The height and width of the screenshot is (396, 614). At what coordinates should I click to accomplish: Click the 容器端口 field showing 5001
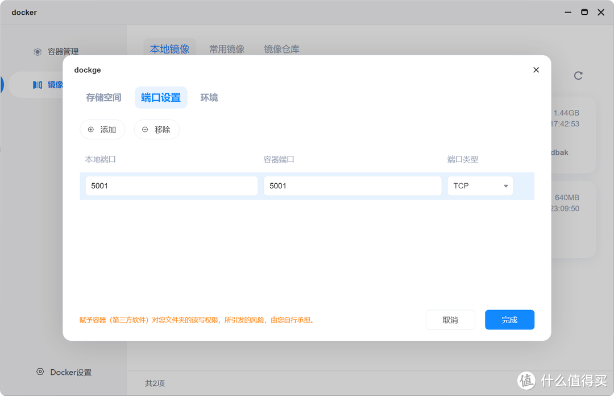point(352,185)
